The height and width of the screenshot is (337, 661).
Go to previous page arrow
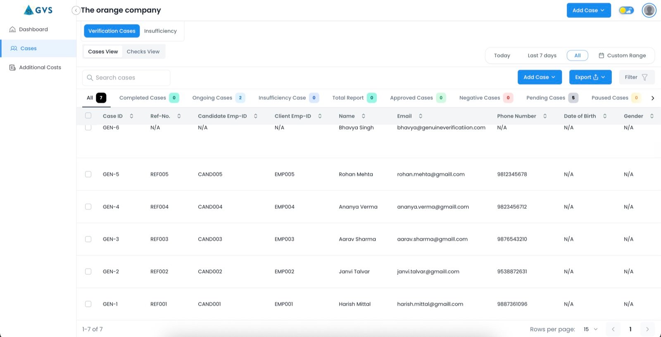(x=613, y=329)
